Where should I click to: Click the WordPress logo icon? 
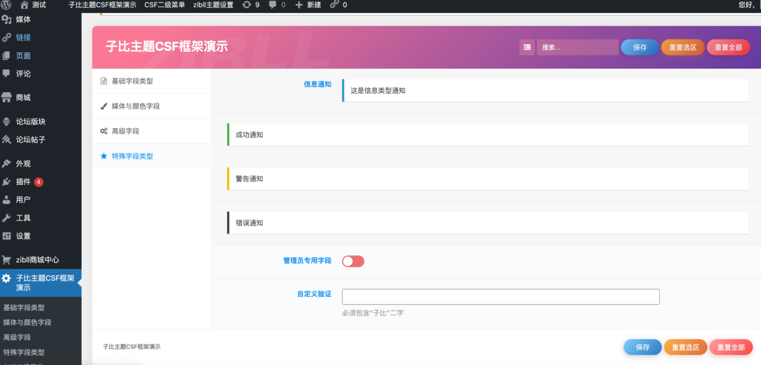[6, 5]
